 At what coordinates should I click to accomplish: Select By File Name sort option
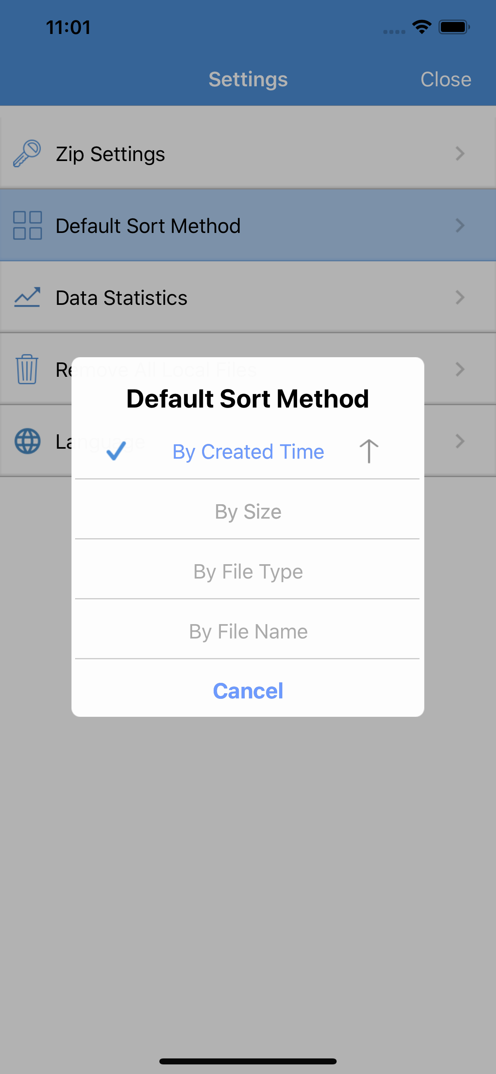coord(248,632)
